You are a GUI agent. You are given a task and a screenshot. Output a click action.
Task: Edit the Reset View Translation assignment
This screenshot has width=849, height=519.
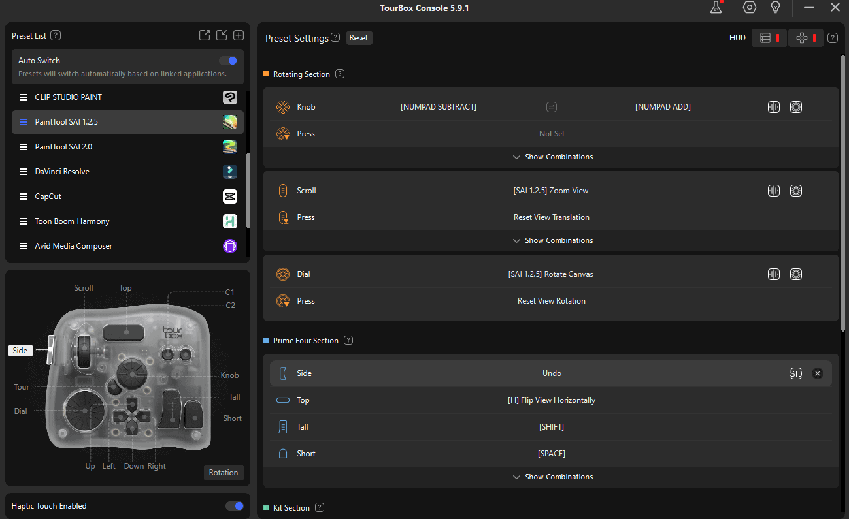(552, 217)
